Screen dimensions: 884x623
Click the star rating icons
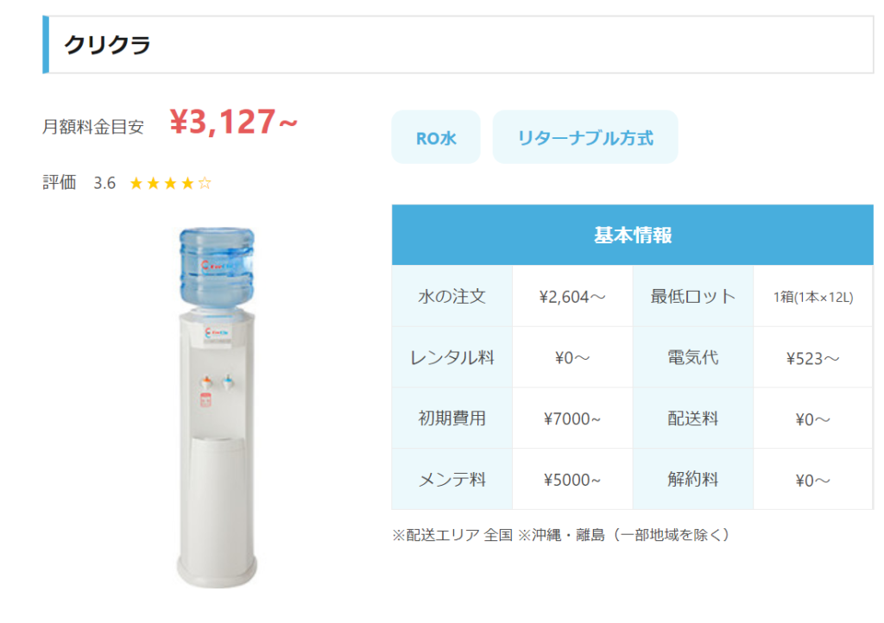(170, 183)
